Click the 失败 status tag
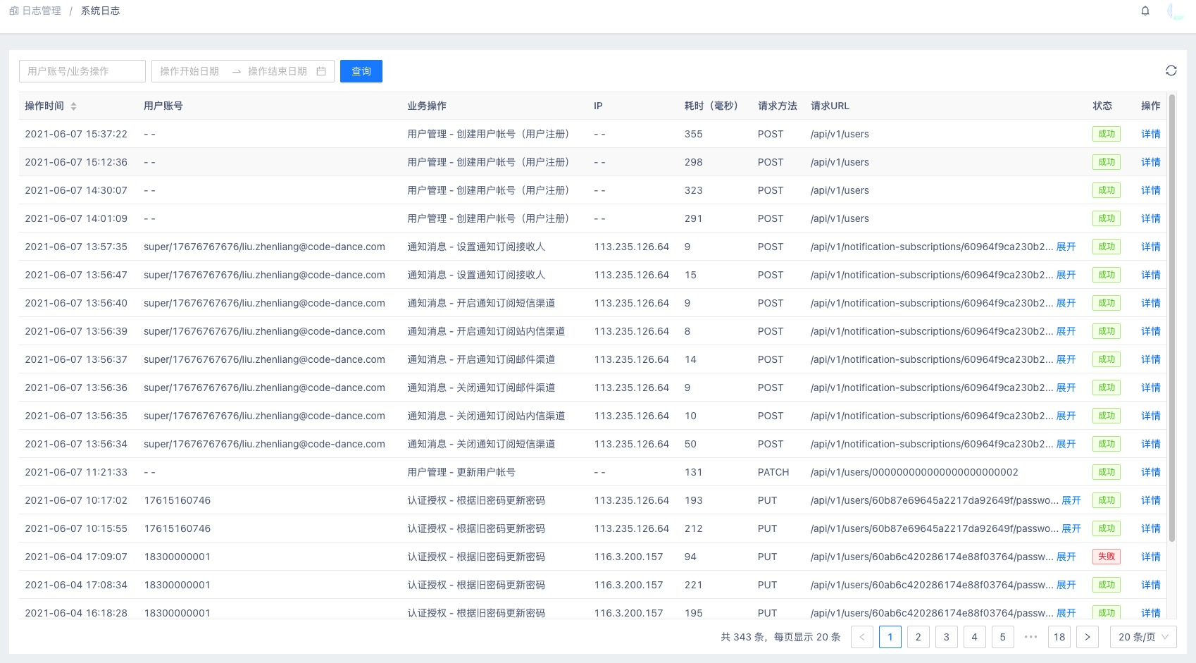 (x=1107, y=557)
